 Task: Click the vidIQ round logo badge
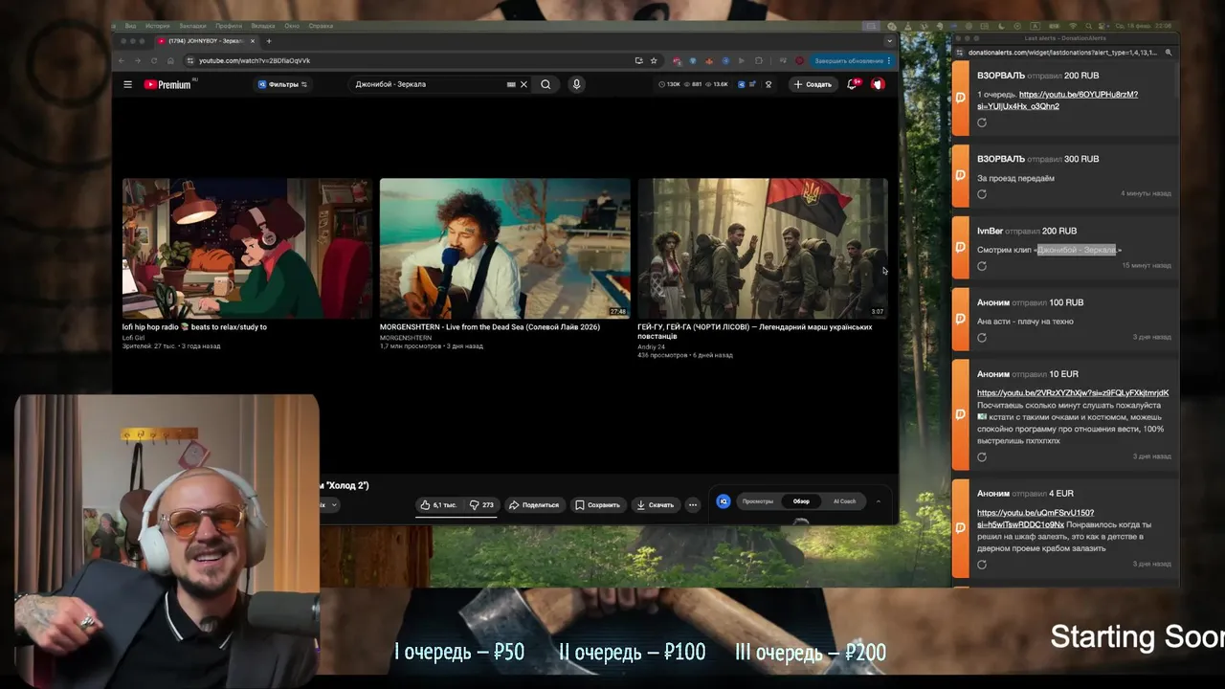tap(724, 501)
